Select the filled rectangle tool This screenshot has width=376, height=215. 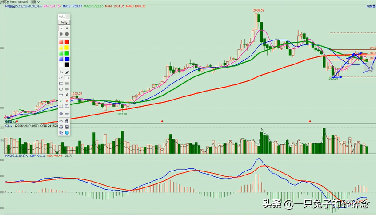[x=67, y=84]
